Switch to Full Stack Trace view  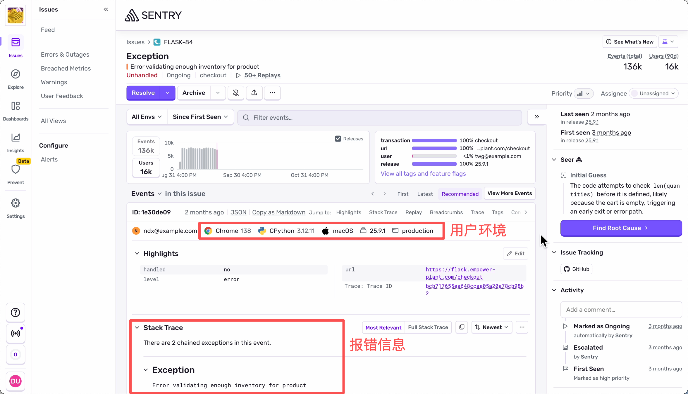tap(428, 327)
